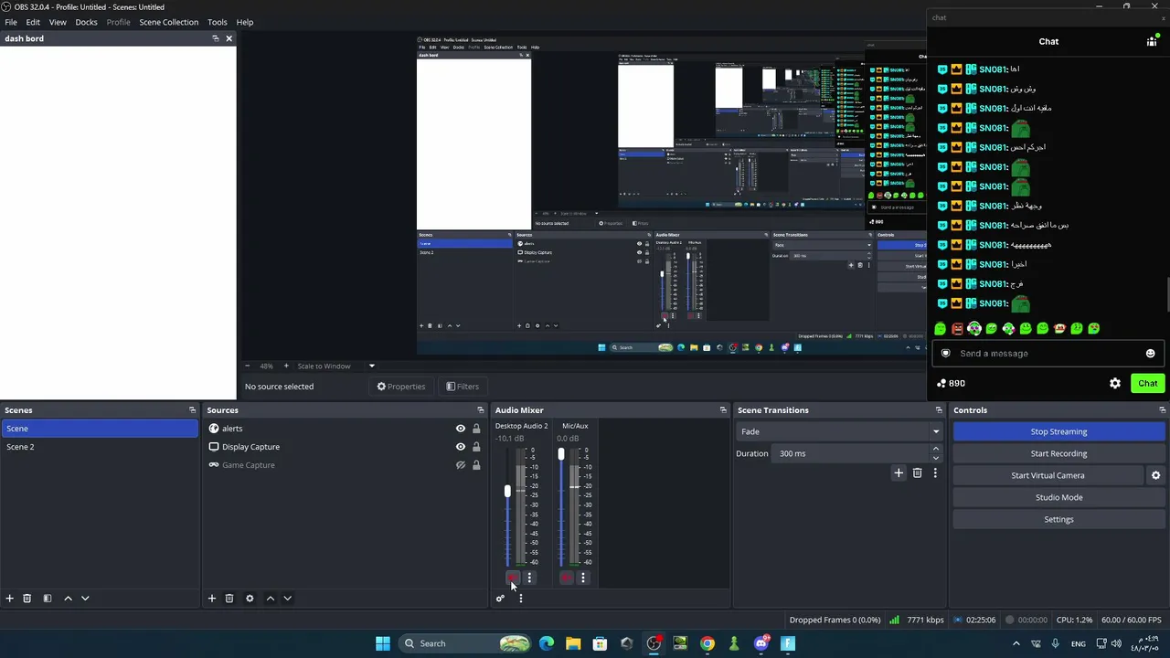Mute Mic/Aux channel
This screenshot has width=1170, height=658.
pyautogui.click(x=566, y=578)
